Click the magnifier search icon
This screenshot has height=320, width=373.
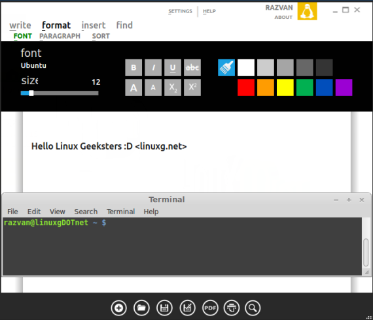(x=253, y=308)
